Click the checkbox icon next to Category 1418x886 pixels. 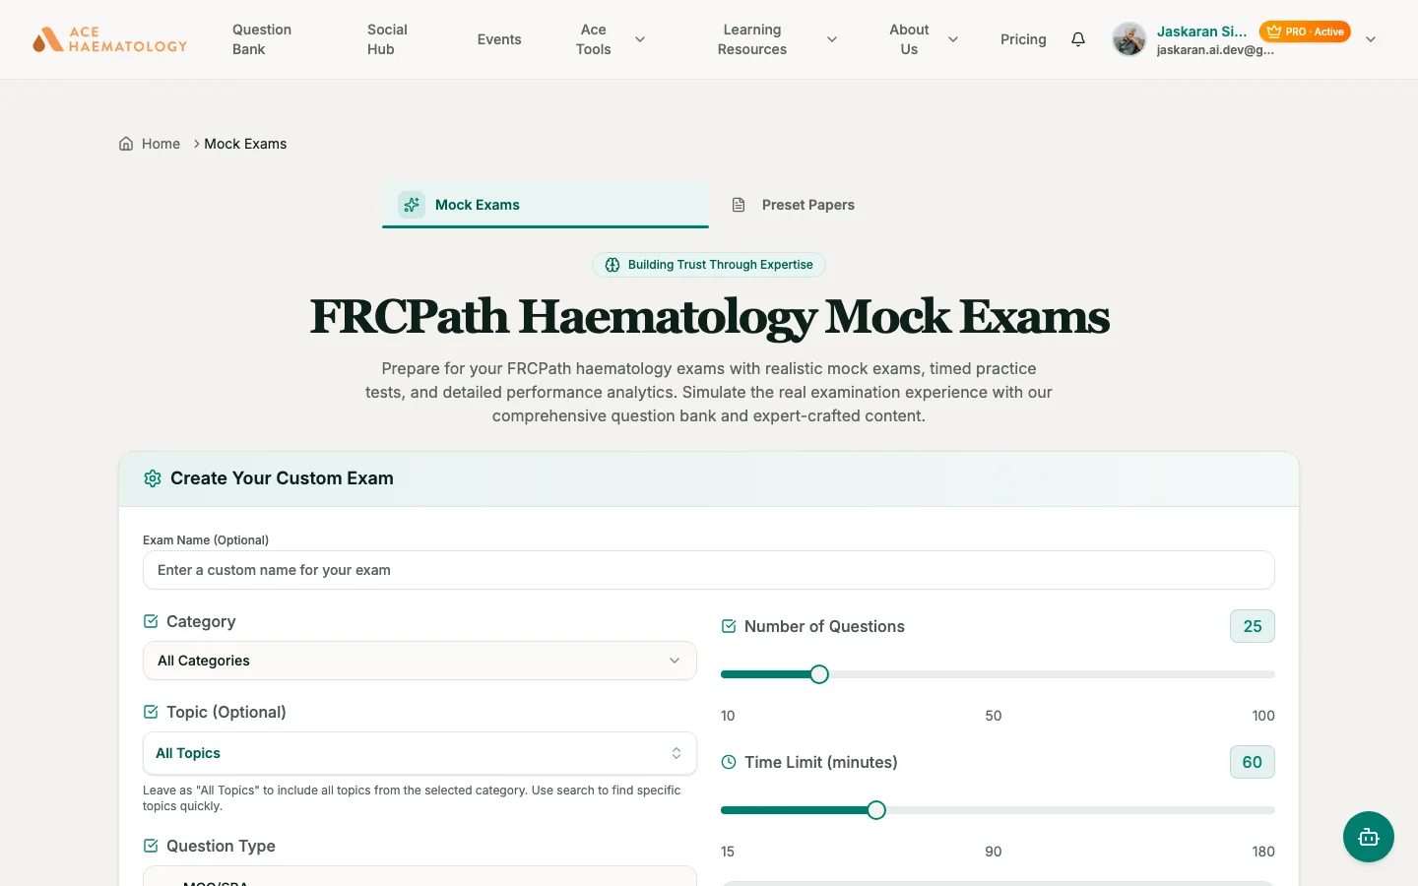pyautogui.click(x=151, y=621)
